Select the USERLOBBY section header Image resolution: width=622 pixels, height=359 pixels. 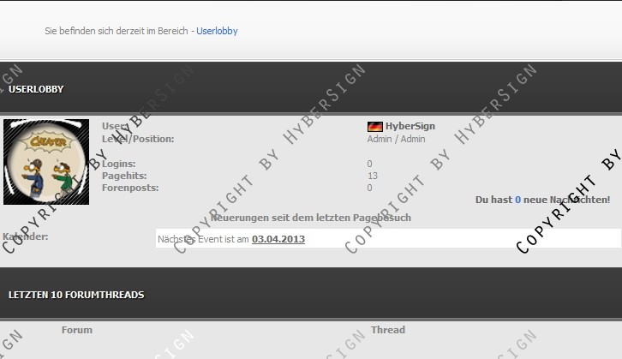coord(36,89)
